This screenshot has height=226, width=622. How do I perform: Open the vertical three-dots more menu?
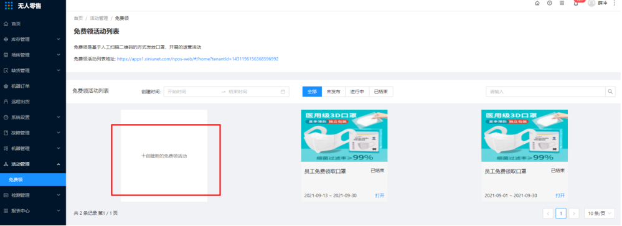click(615, 2)
